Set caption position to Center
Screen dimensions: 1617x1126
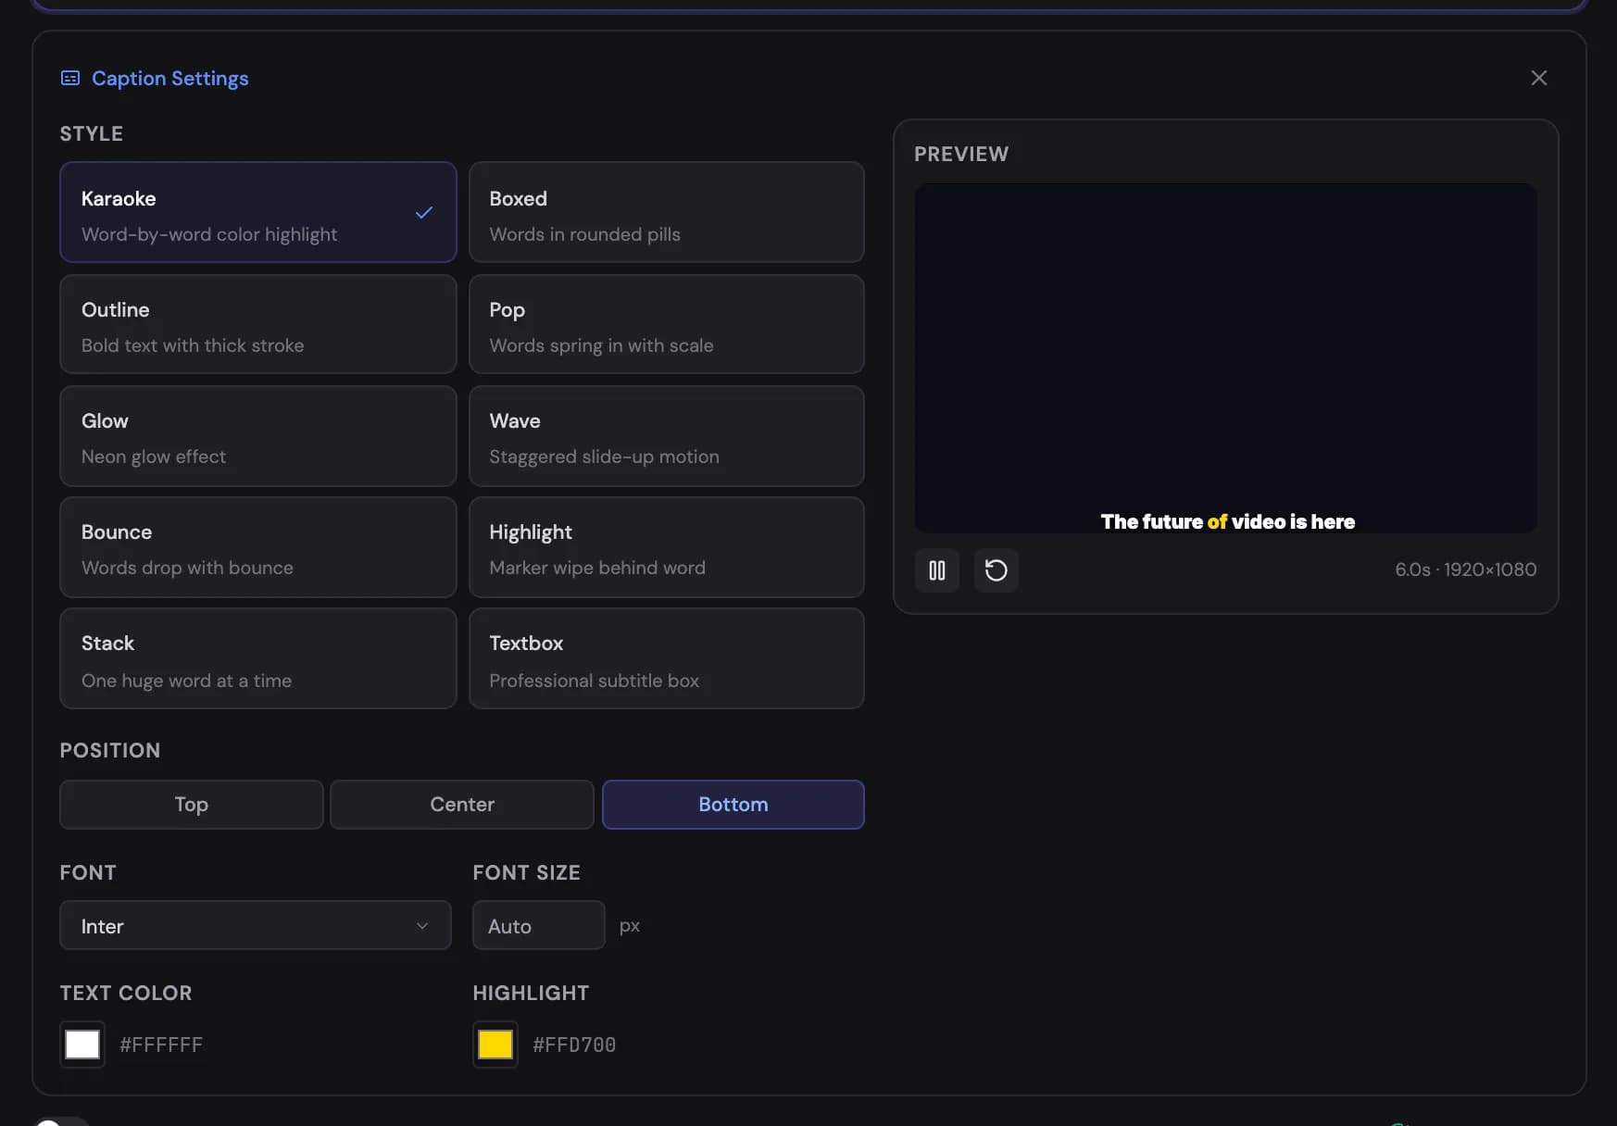point(461,804)
